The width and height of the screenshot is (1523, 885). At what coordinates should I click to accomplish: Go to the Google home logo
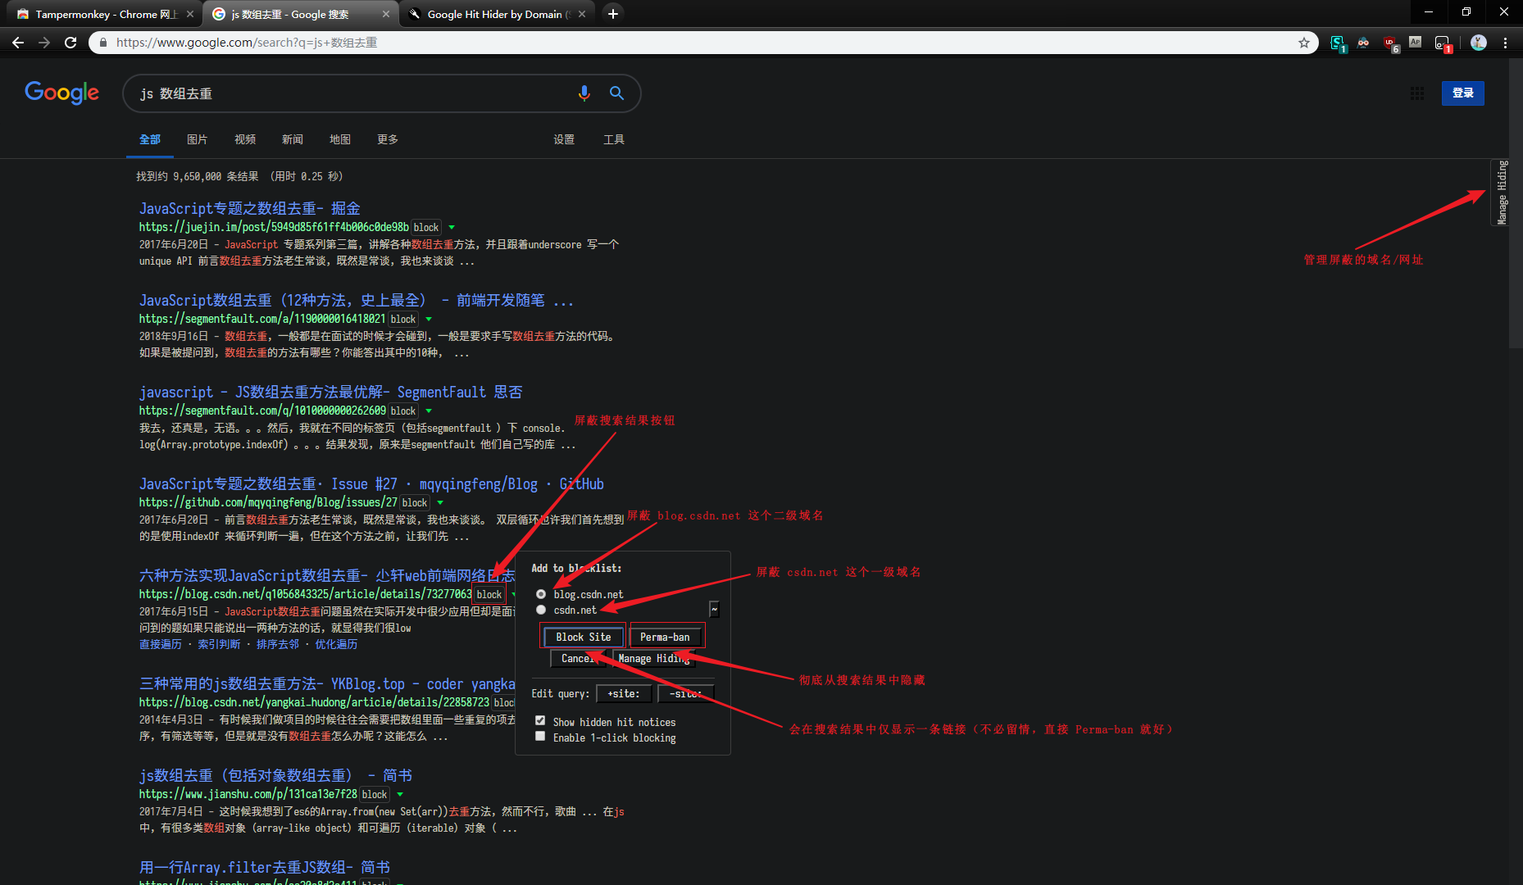(61, 93)
